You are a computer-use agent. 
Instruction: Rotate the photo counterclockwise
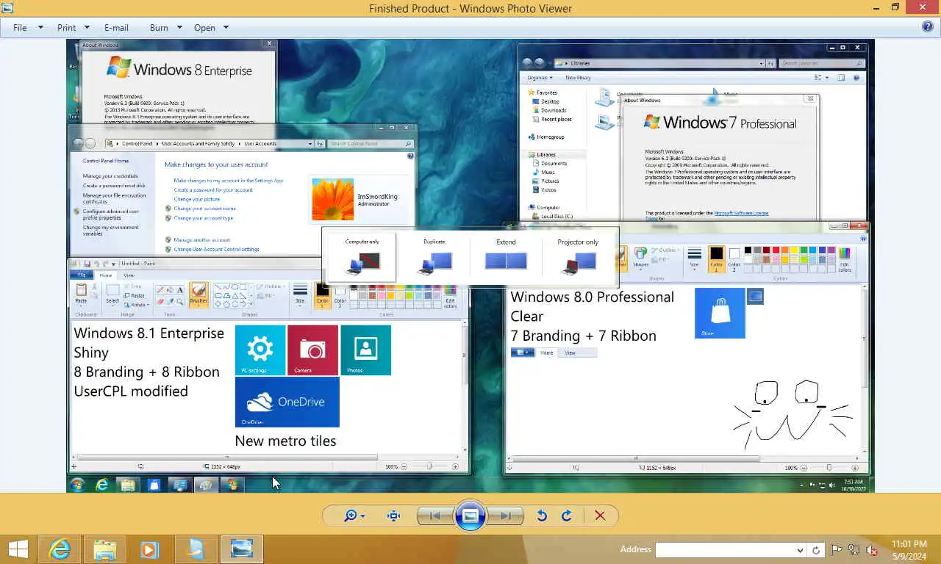coord(542,516)
